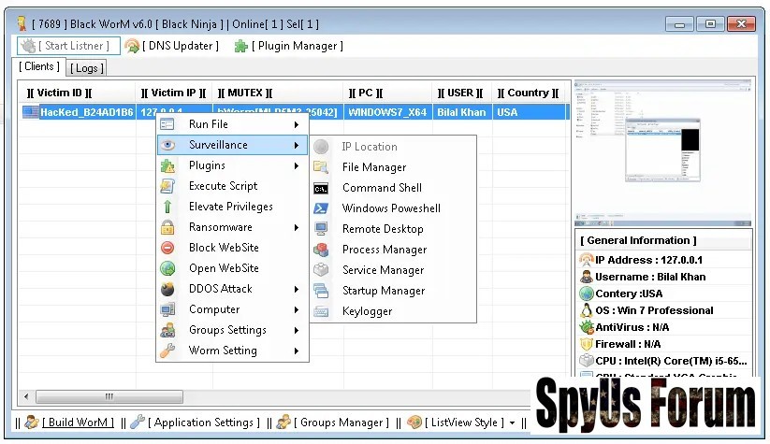Click the Open WebSite globe icon

click(x=167, y=268)
